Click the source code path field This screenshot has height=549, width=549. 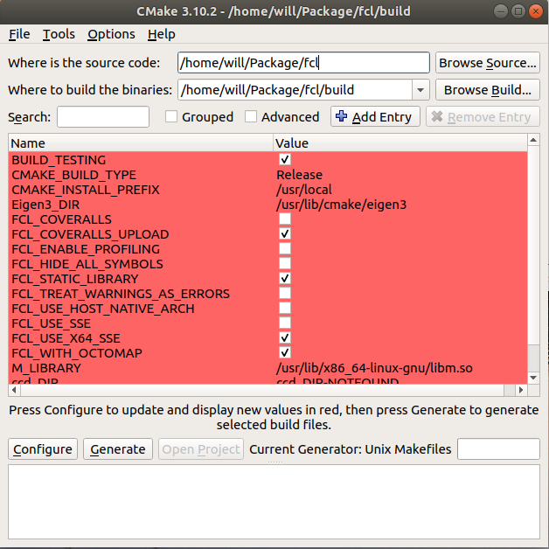click(x=303, y=63)
